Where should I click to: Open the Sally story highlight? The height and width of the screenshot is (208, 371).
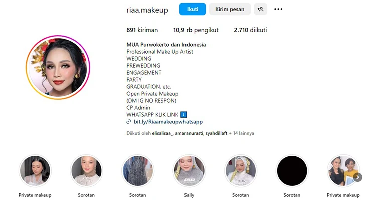coord(189,171)
